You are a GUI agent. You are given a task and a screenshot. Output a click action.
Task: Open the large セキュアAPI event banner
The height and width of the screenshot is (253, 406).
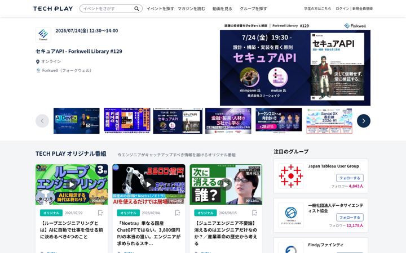pyautogui.click(x=295, y=64)
